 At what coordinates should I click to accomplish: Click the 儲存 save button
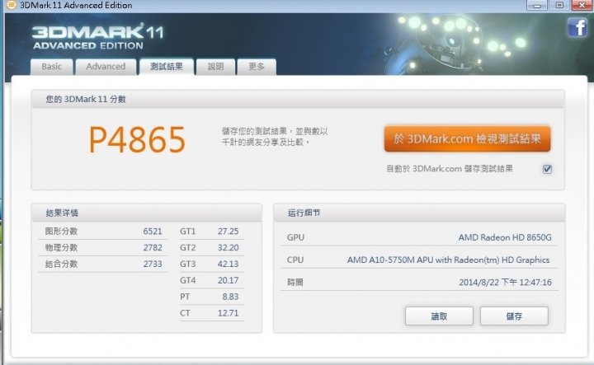pyautogui.click(x=514, y=316)
